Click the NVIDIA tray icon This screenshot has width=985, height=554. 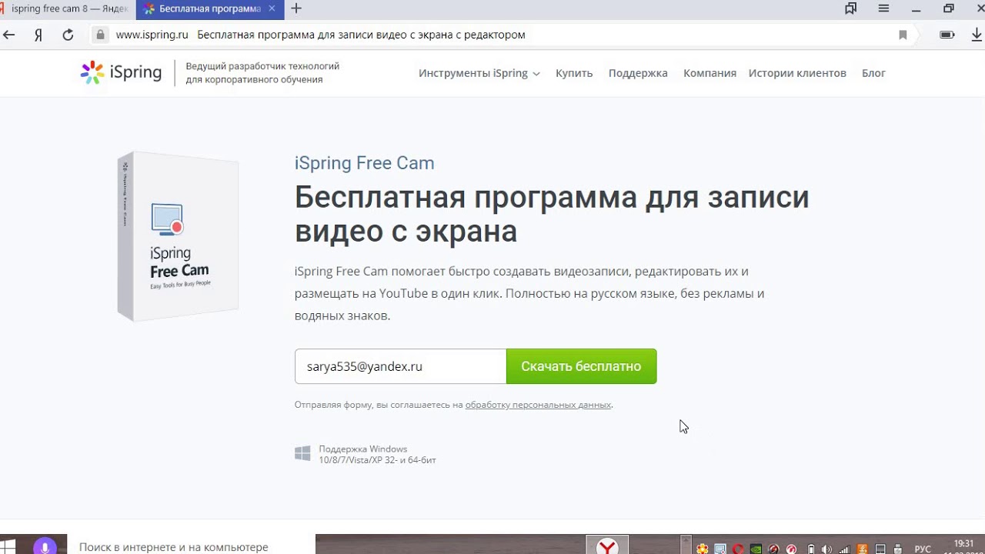pos(756,549)
